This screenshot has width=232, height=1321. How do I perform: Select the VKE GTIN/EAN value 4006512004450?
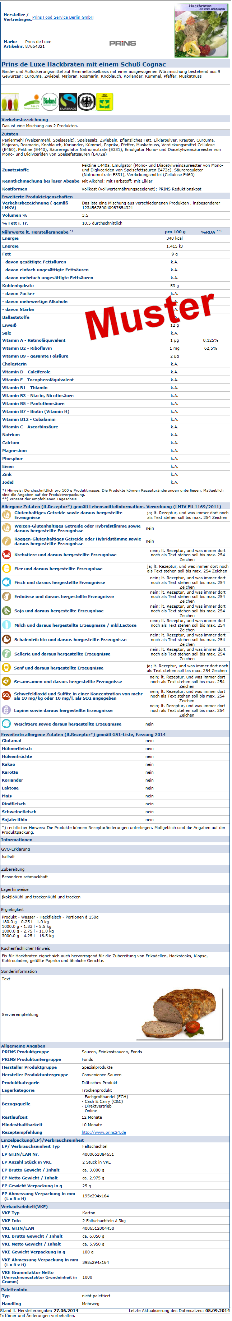[98, 1228]
